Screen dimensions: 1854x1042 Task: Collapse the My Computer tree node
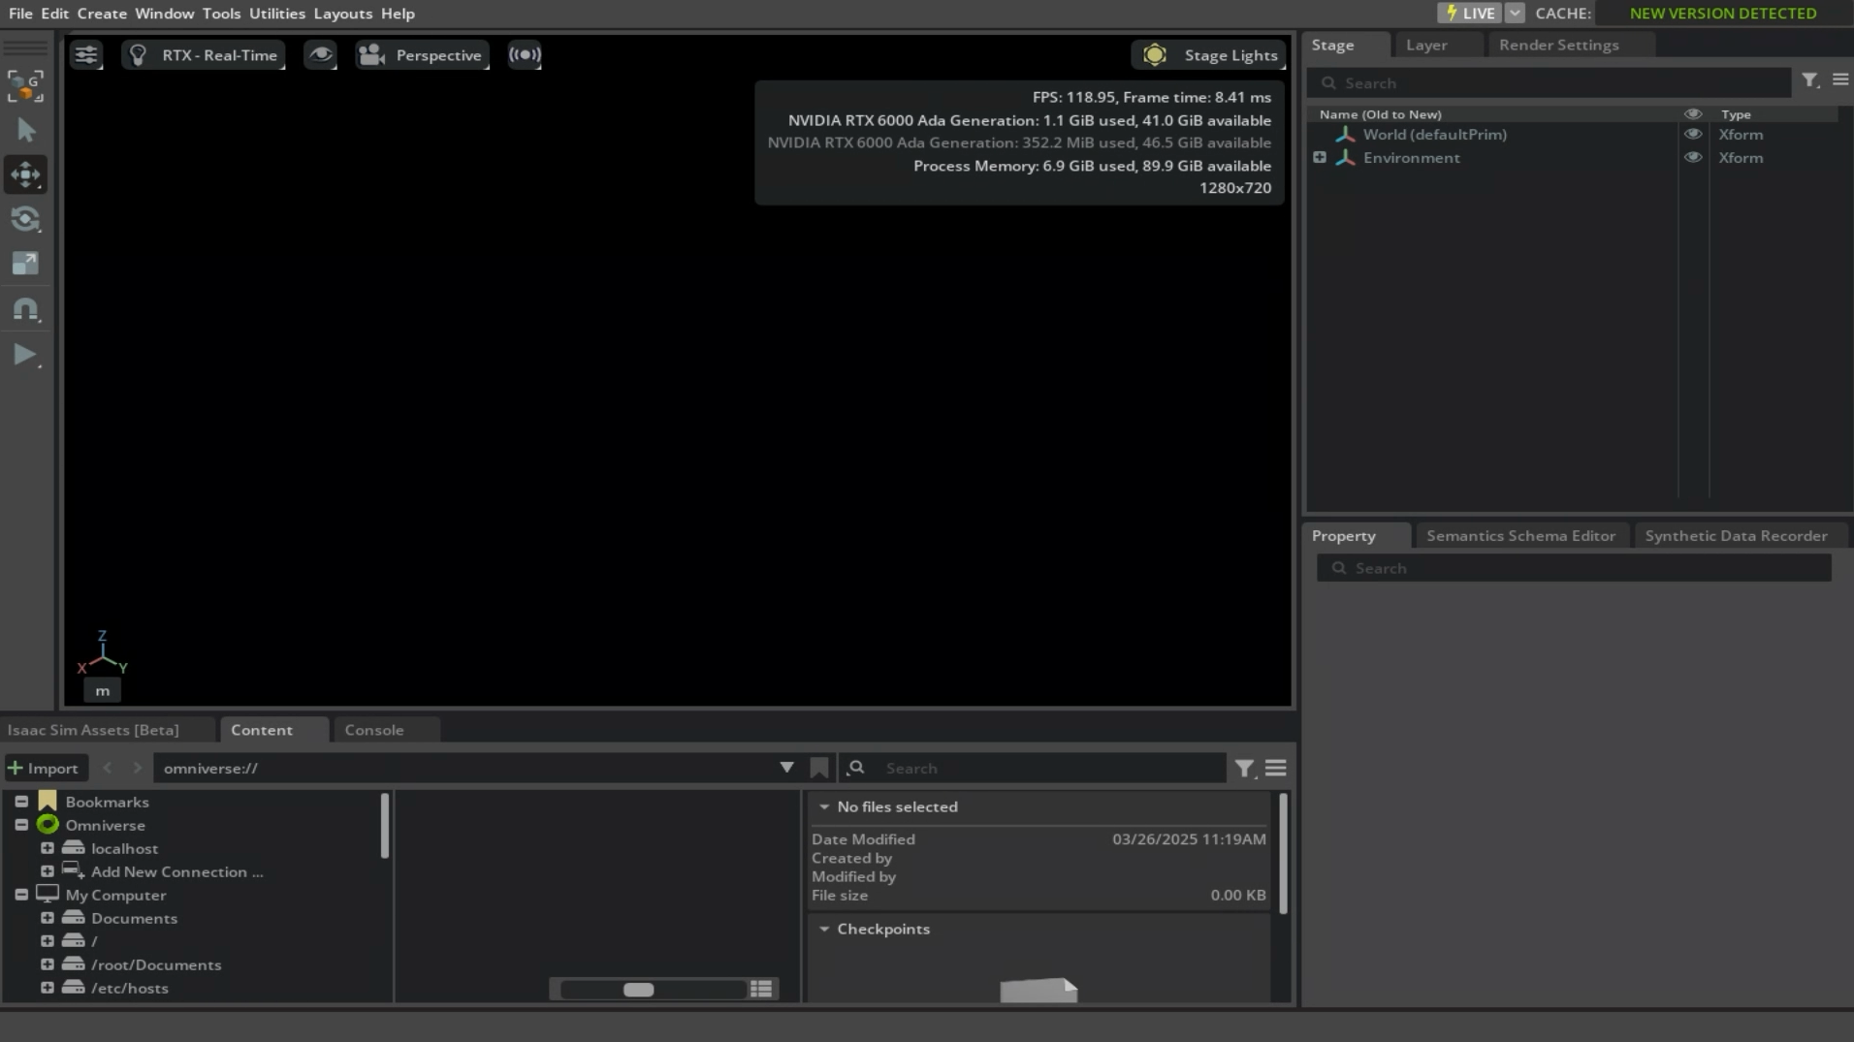pyautogui.click(x=21, y=895)
